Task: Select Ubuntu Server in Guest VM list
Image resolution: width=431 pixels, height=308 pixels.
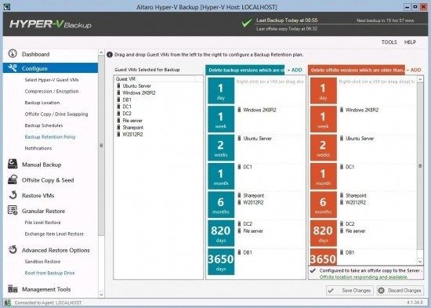Action: tap(137, 85)
